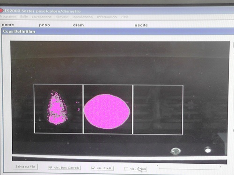Click the diam column header
This screenshot has width=234, height=175.
79,25
